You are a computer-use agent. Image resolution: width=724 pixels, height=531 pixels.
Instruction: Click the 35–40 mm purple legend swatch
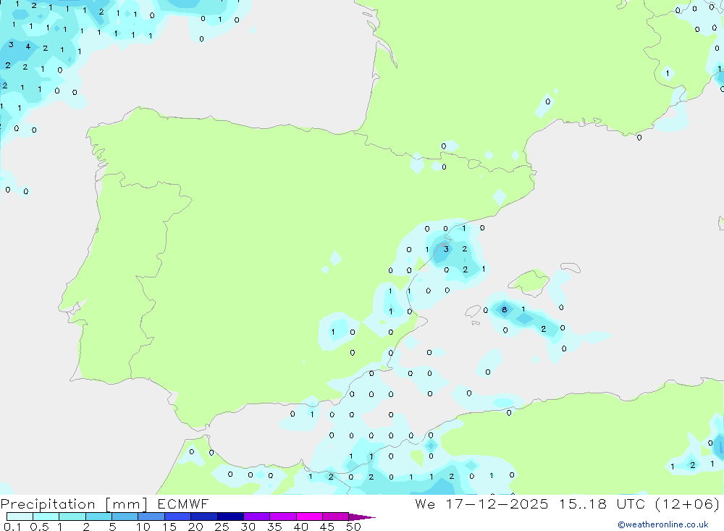[x=282, y=517]
